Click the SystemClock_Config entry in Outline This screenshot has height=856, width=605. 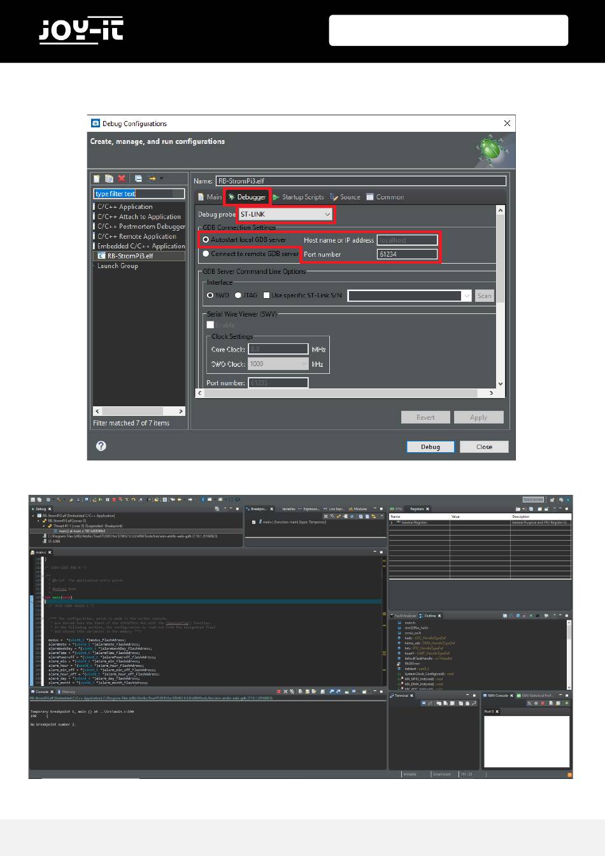click(x=426, y=674)
